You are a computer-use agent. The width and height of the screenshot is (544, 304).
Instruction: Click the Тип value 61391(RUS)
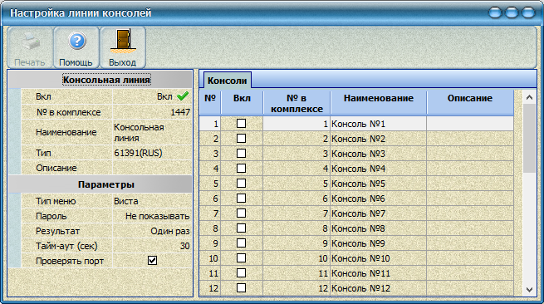(152, 153)
